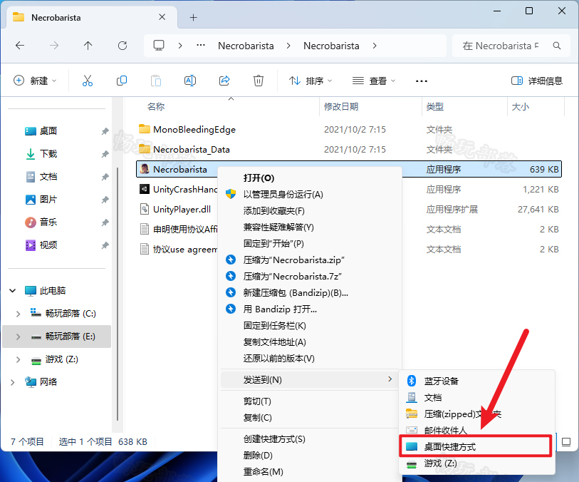Expand the 游戏 (Z:) drive node
This screenshot has width=579, height=482.
point(18,359)
